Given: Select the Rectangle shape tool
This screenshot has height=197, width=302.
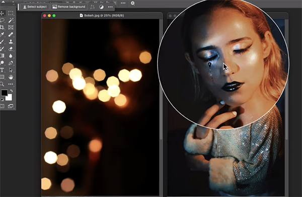Looking at the screenshot, I should (x=2, y=77).
